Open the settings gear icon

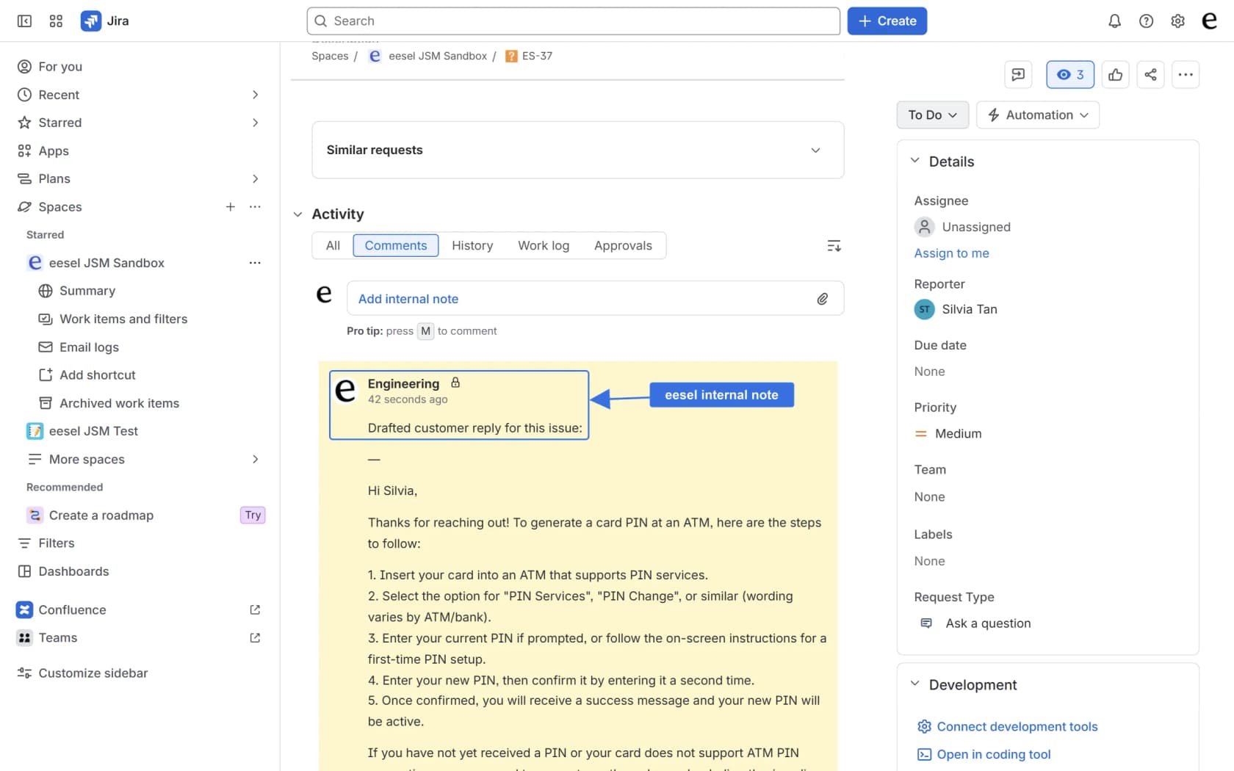(1177, 21)
